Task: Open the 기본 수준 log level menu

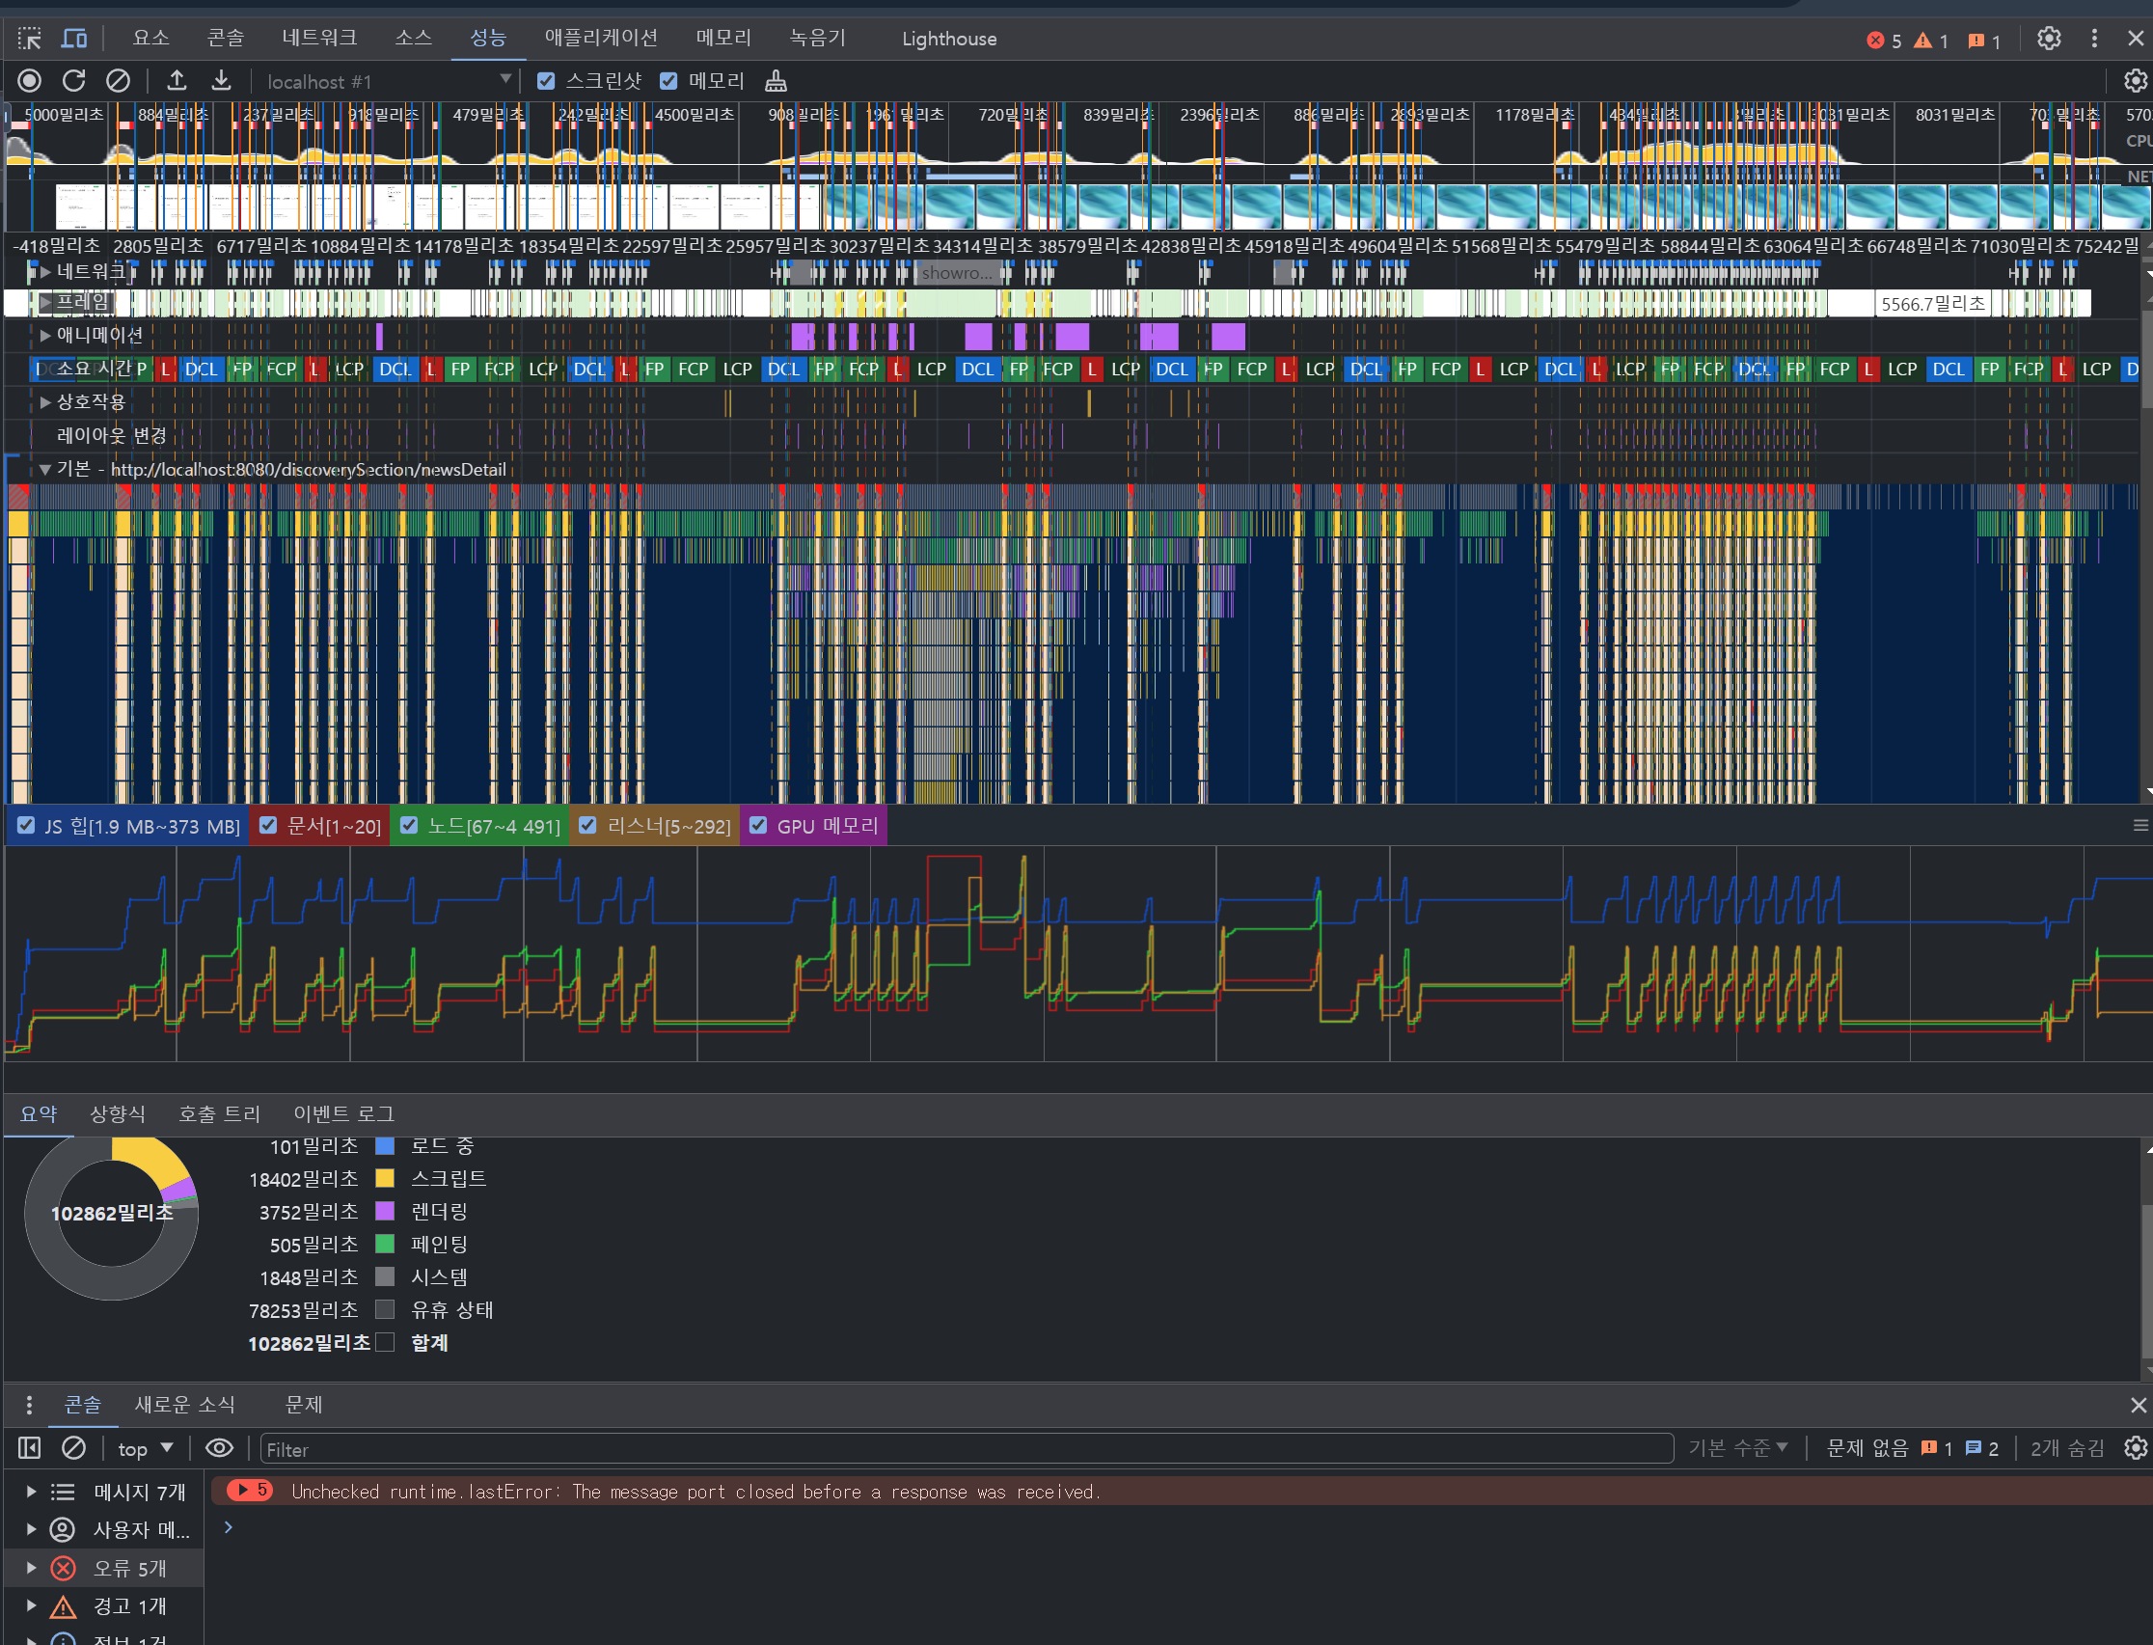Action: pyautogui.click(x=1738, y=1447)
